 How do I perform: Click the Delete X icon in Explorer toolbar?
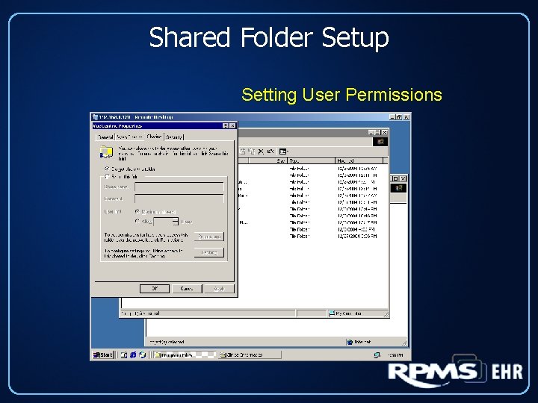click(261, 151)
